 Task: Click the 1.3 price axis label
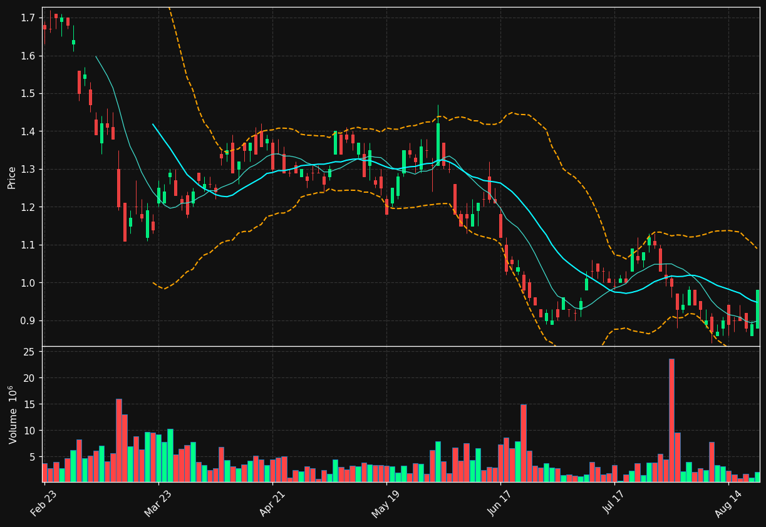pyautogui.click(x=28, y=170)
